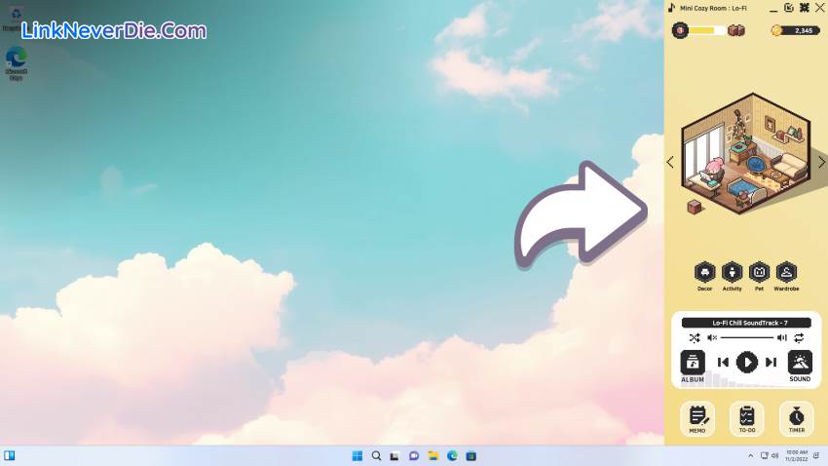Select the Pet icon
The image size is (828, 466).
click(x=759, y=272)
